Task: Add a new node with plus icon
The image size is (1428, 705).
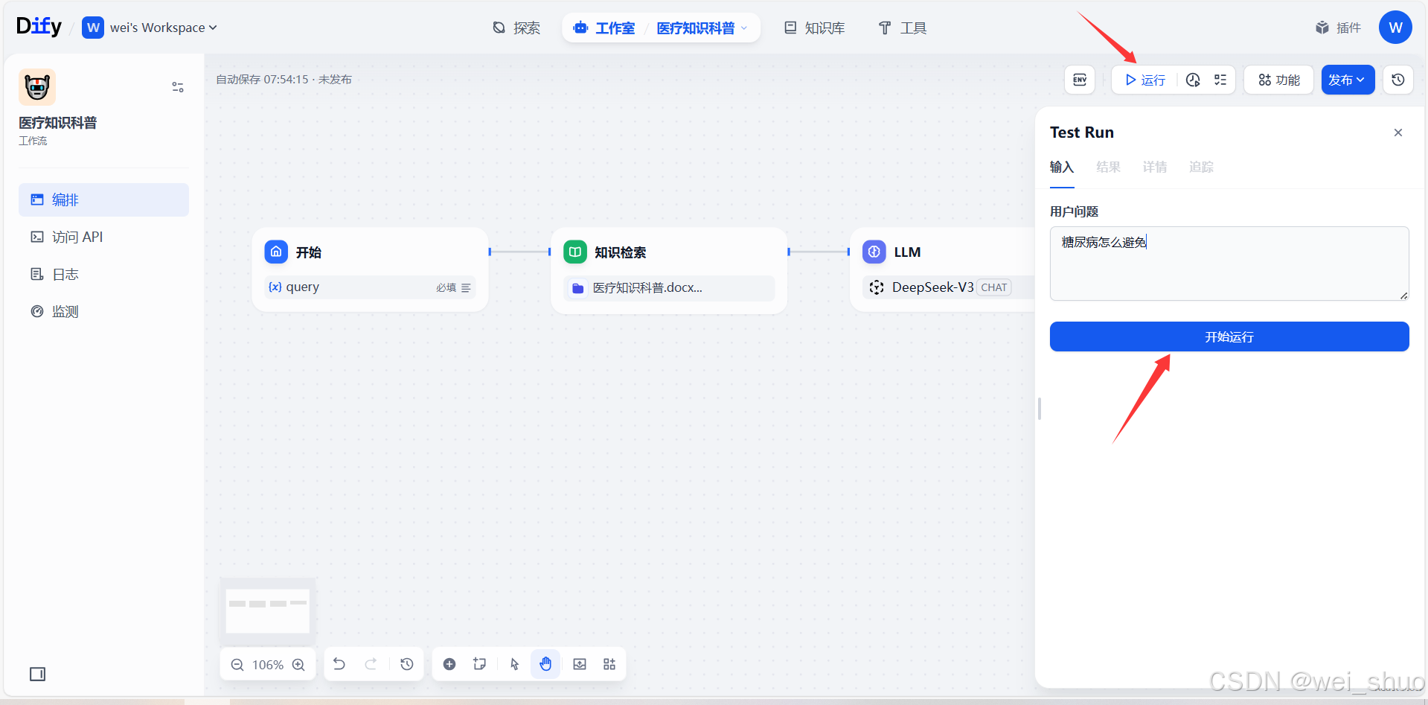Action: (x=449, y=664)
